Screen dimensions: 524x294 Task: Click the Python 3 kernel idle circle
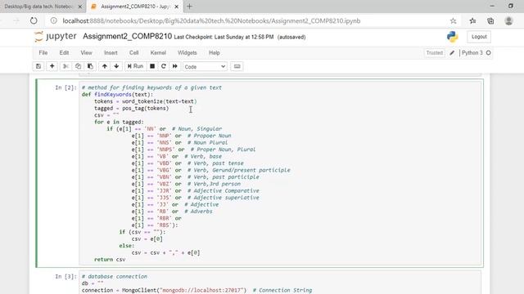(x=488, y=52)
